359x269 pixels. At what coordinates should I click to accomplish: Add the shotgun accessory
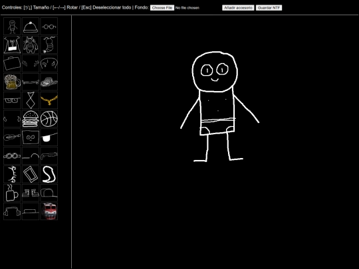click(49, 156)
